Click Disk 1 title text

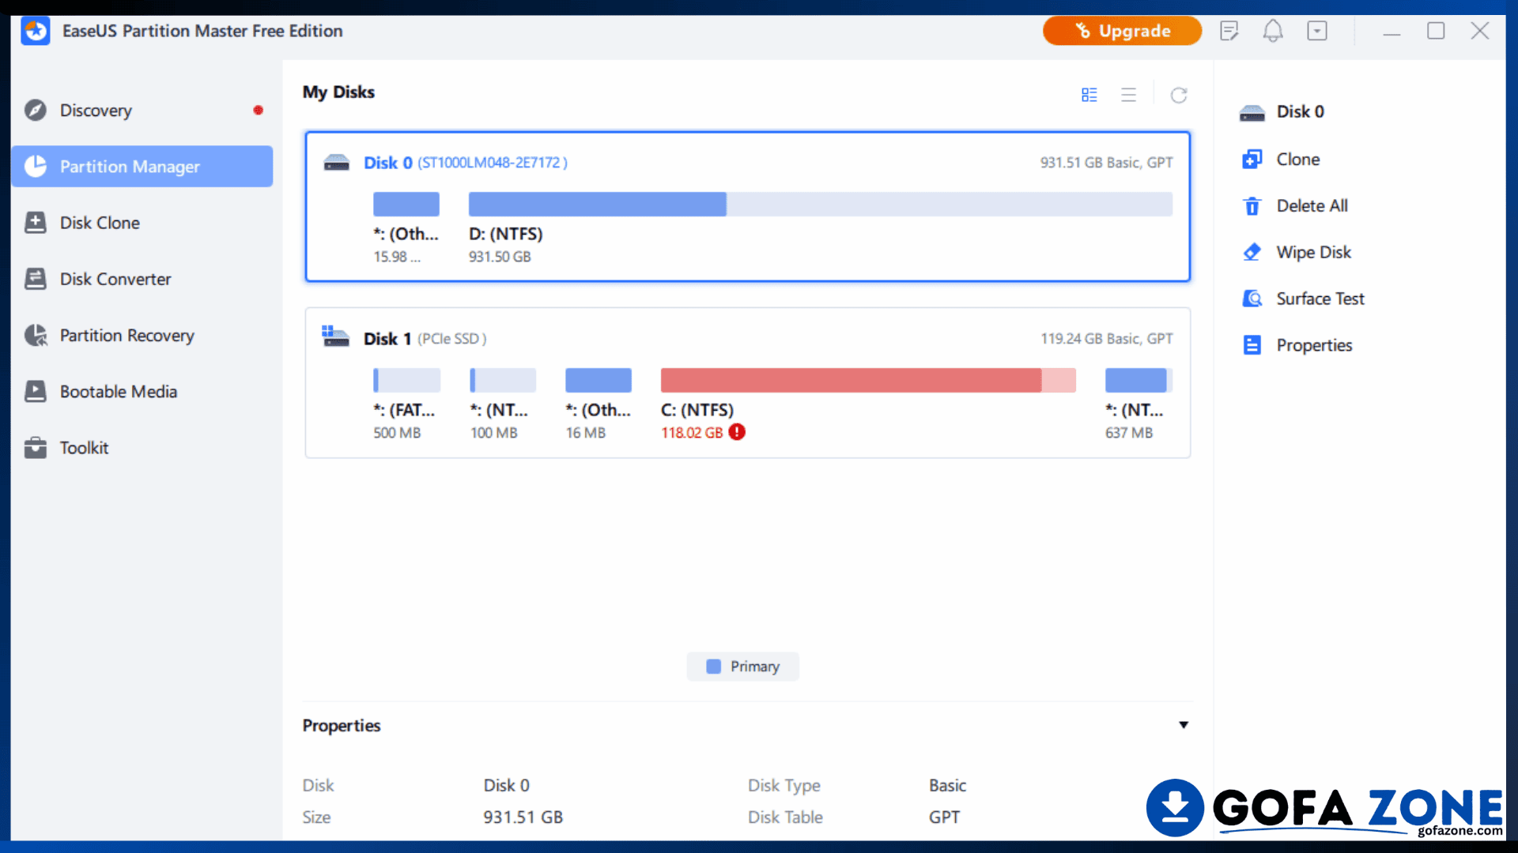tap(387, 339)
